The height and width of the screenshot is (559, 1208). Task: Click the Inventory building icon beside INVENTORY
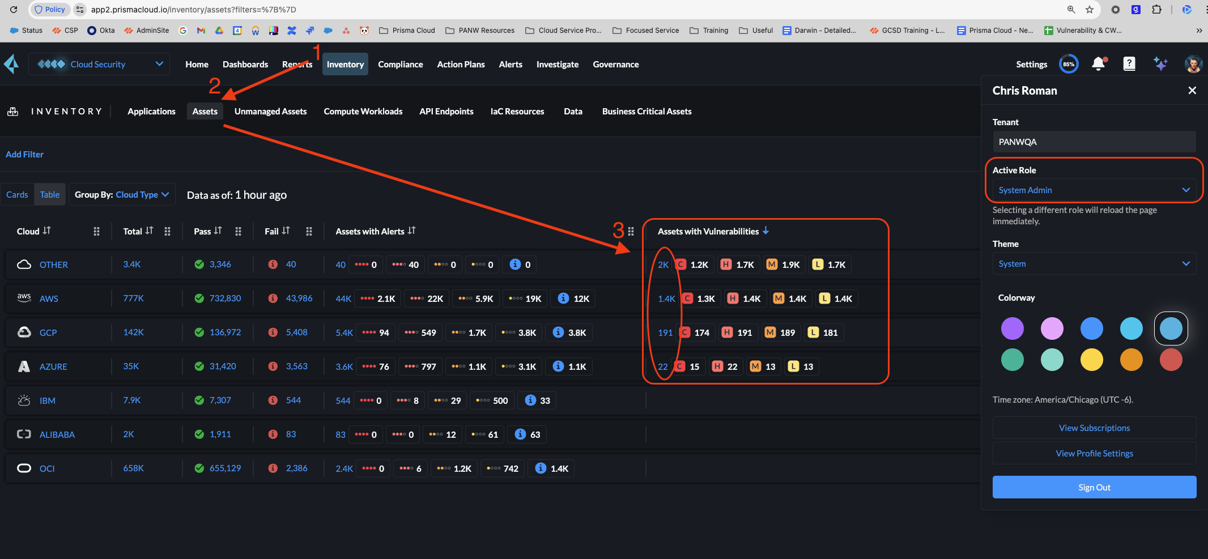12,112
